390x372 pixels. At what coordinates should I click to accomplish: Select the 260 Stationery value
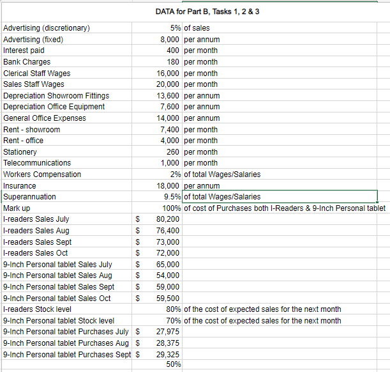click(157, 152)
